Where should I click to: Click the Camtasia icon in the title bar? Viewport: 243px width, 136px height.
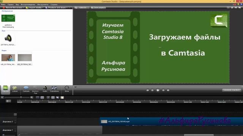pos(2,2)
